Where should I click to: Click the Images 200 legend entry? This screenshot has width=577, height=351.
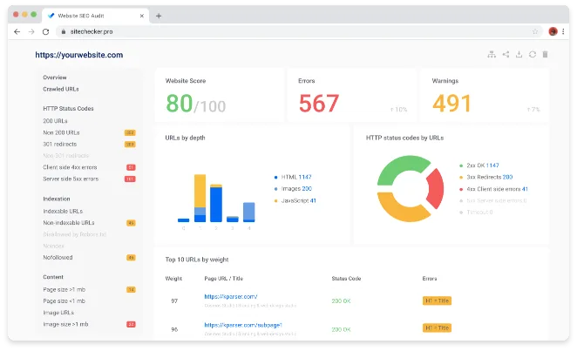293,188
